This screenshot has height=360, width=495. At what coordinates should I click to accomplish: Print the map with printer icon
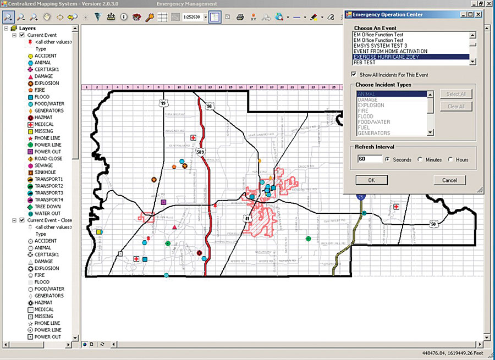pos(240,16)
